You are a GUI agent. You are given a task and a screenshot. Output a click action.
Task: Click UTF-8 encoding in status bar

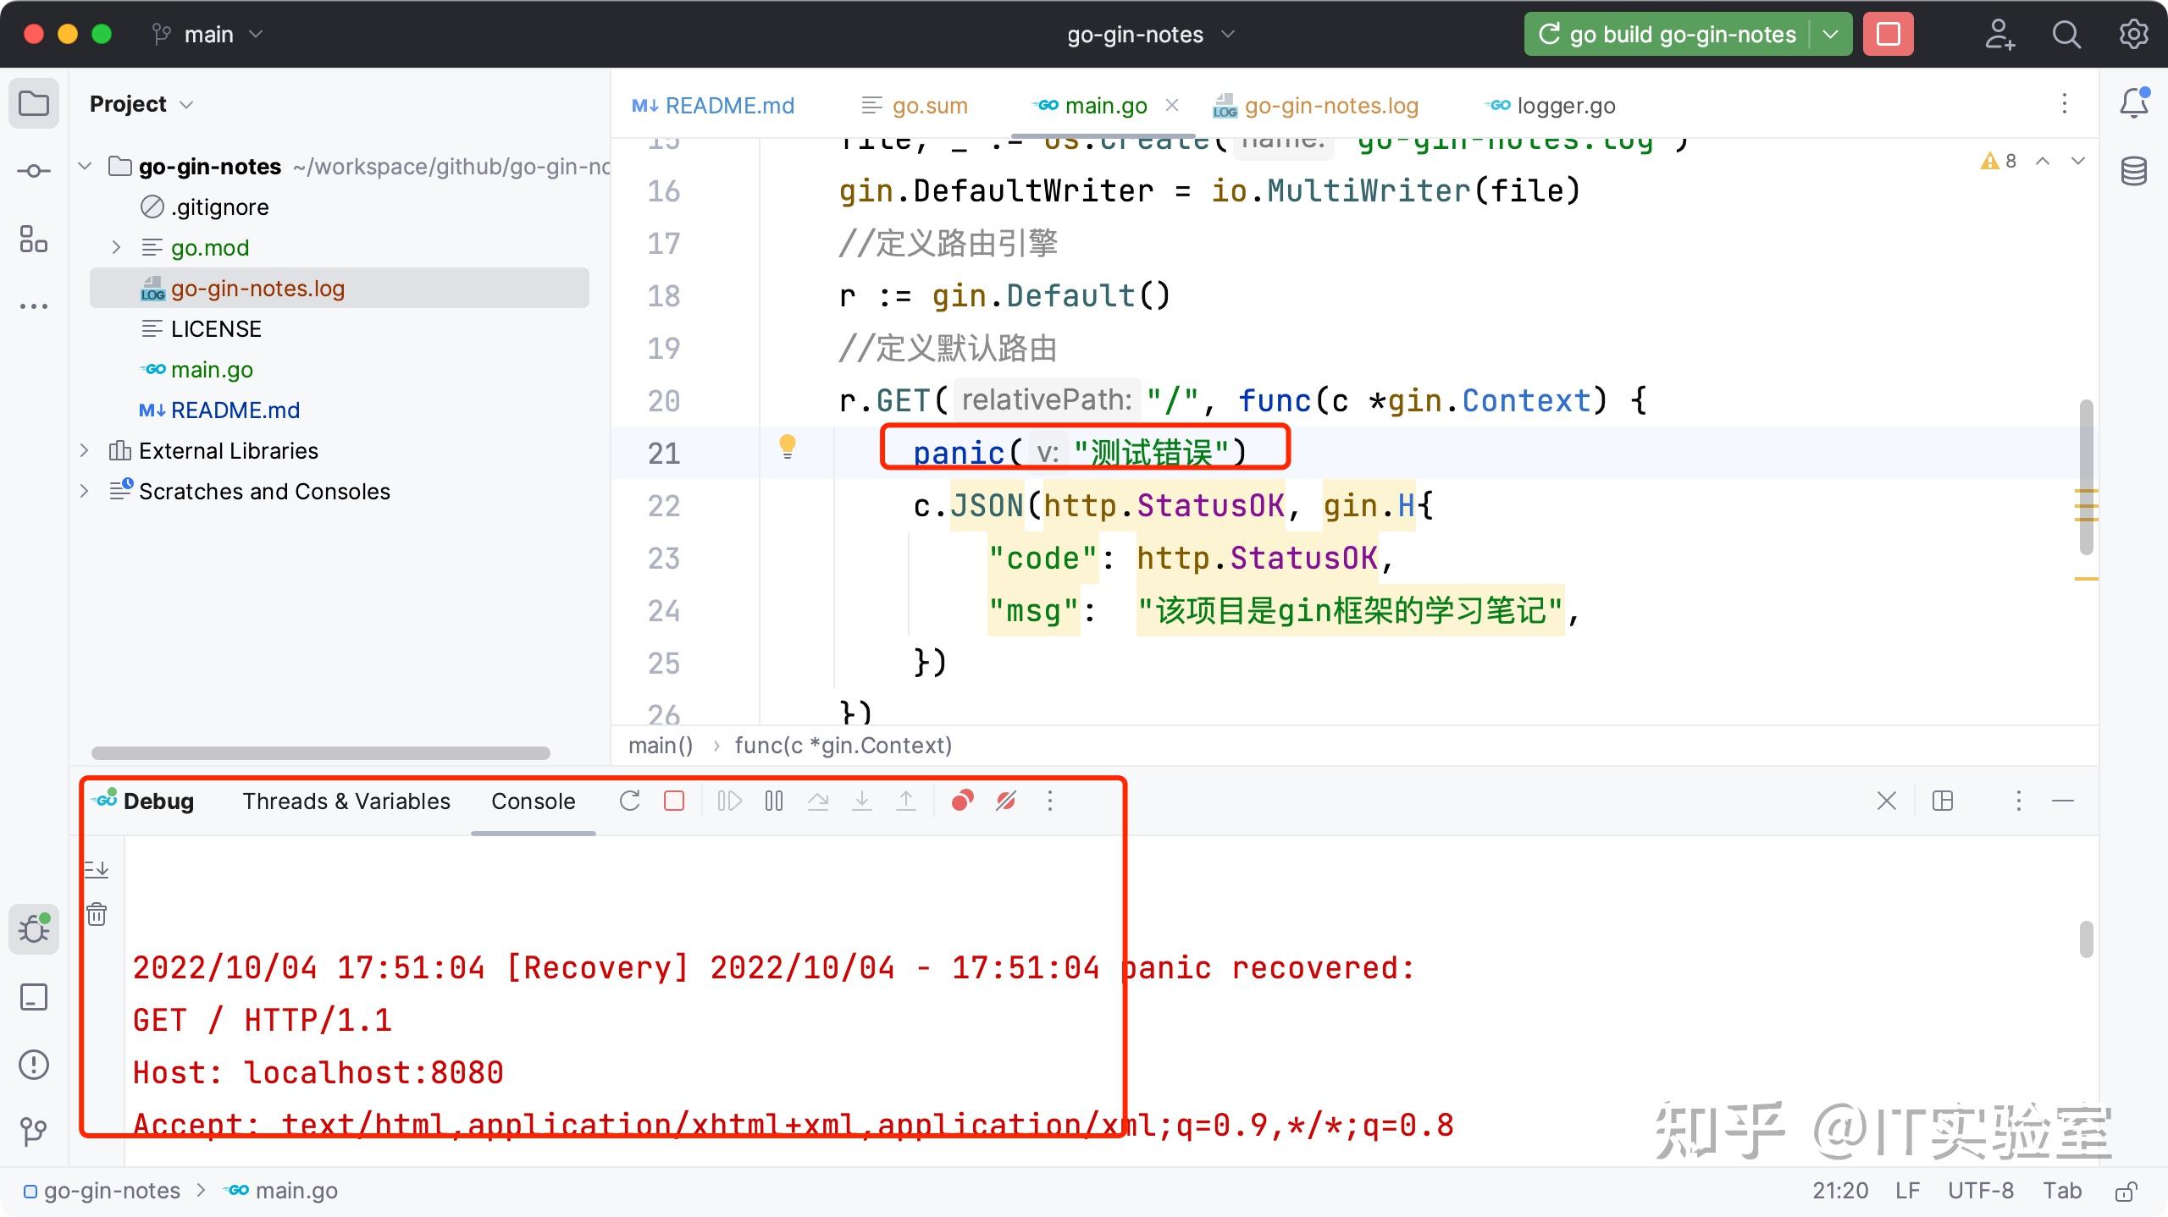tap(1980, 1191)
